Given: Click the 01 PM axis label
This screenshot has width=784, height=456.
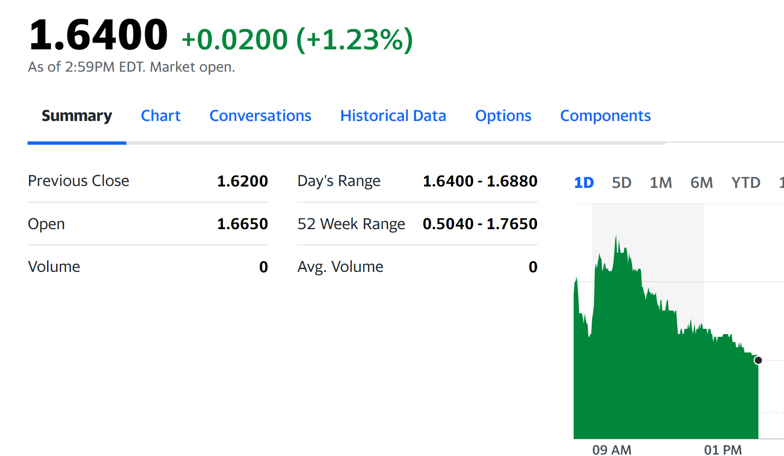Looking at the screenshot, I should (x=723, y=449).
